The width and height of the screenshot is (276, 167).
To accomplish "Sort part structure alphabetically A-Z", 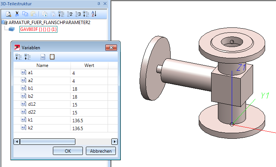I will click(94, 14).
